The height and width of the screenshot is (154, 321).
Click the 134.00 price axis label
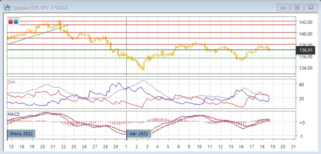click(305, 68)
